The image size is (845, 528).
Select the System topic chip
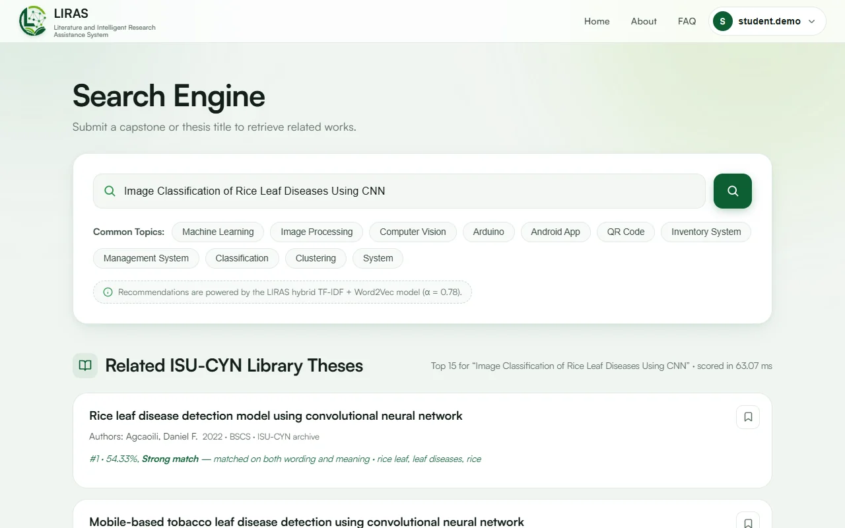click(378, 258)
